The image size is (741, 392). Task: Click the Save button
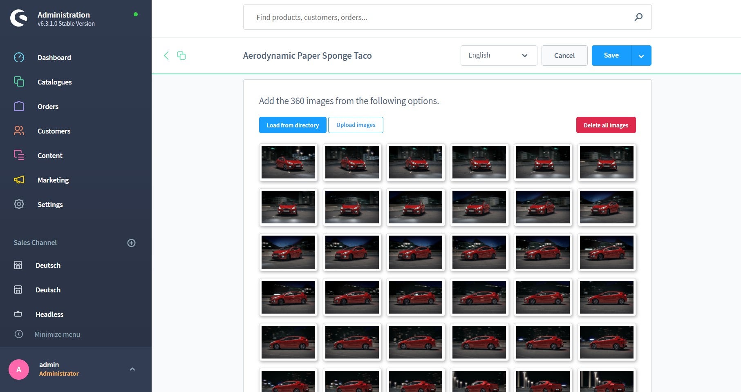(x=611, y=56)
